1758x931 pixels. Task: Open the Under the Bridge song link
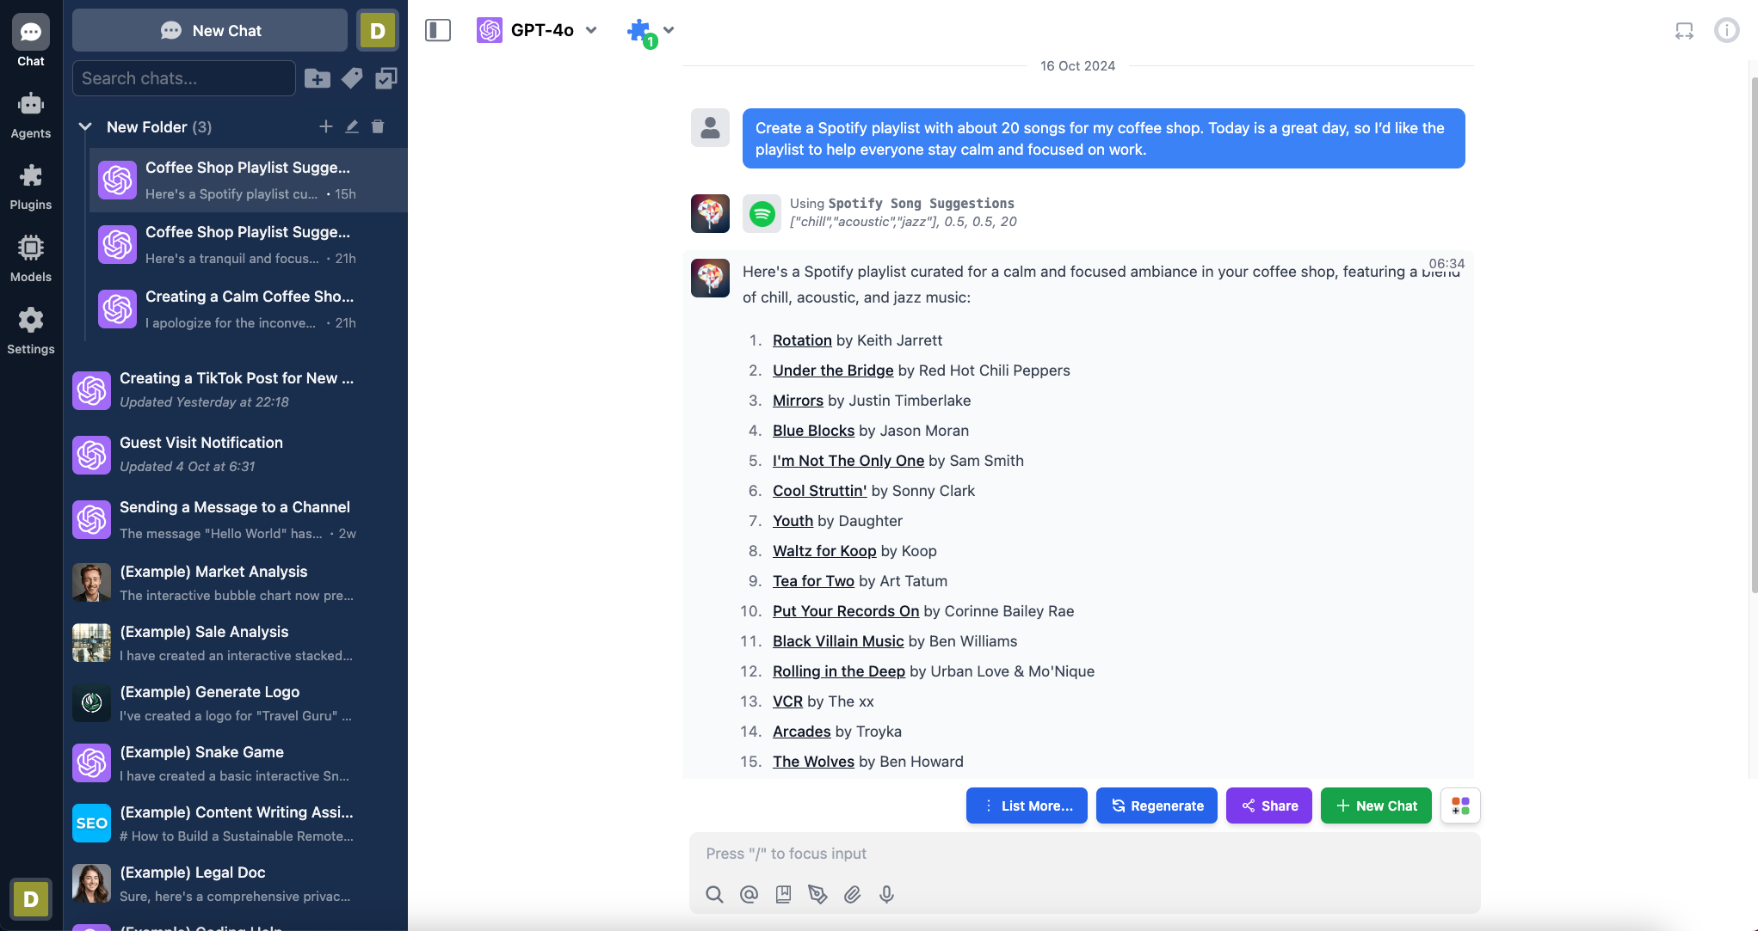pyautogui.click(x=833, y=371)
